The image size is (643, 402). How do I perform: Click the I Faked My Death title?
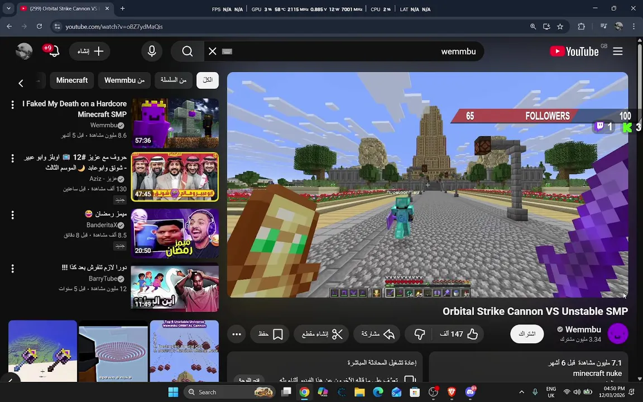tap(75, 109)
